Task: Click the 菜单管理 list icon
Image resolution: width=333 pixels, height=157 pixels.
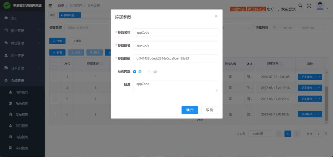Action: click(11, 115)
